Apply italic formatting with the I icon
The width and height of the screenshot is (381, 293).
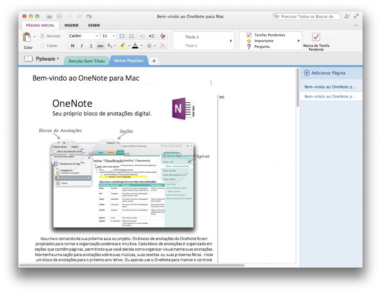(x=81, y=45)
